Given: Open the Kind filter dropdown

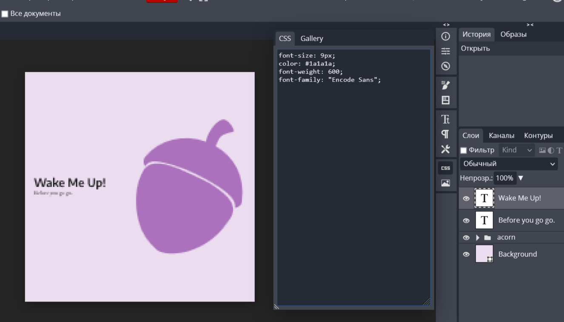Looking at the screenshot, I should pyautogui.click(x=516, y=150).
